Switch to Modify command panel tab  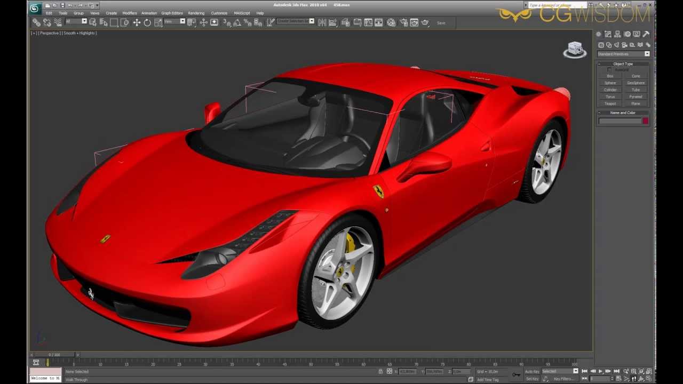608,34
